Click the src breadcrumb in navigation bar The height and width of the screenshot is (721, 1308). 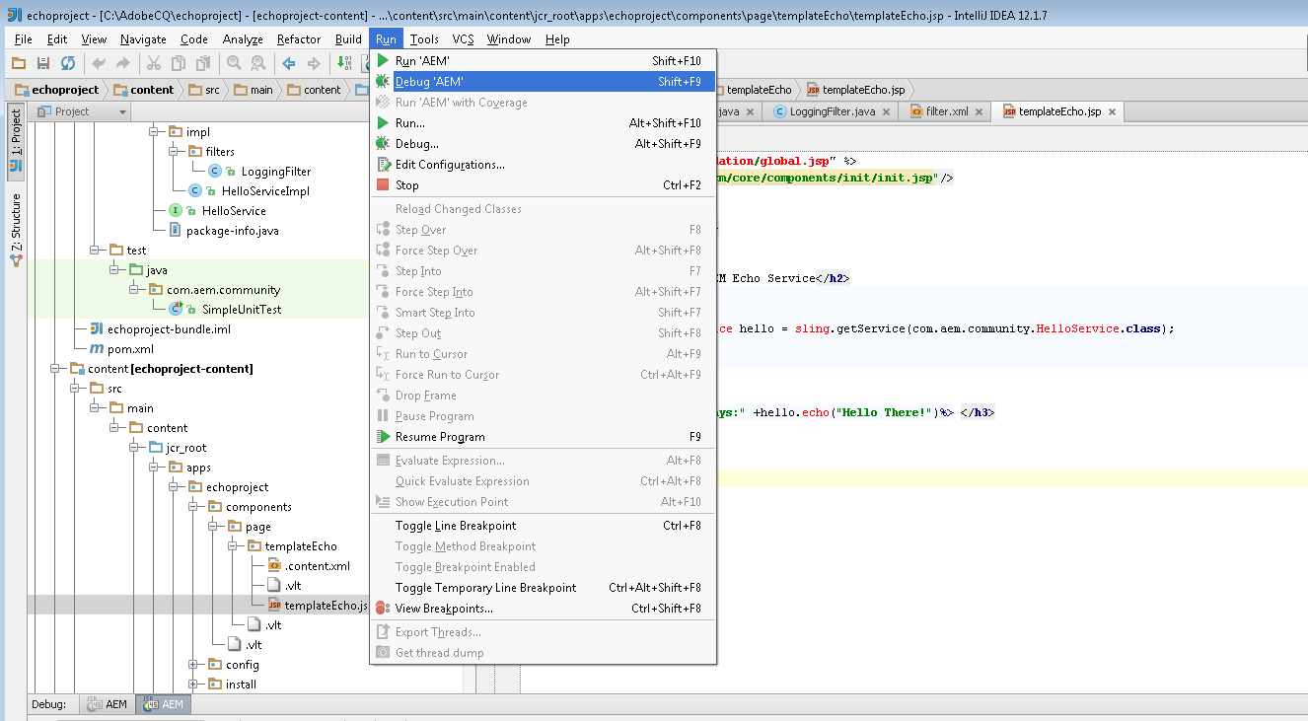204,90
